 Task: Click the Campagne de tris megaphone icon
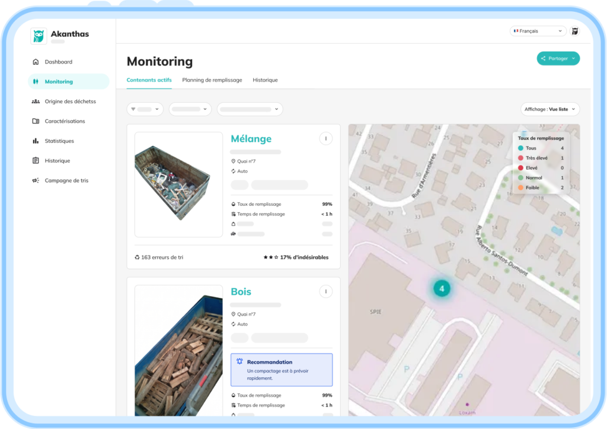pyautogui.click(x=36, y=180)
